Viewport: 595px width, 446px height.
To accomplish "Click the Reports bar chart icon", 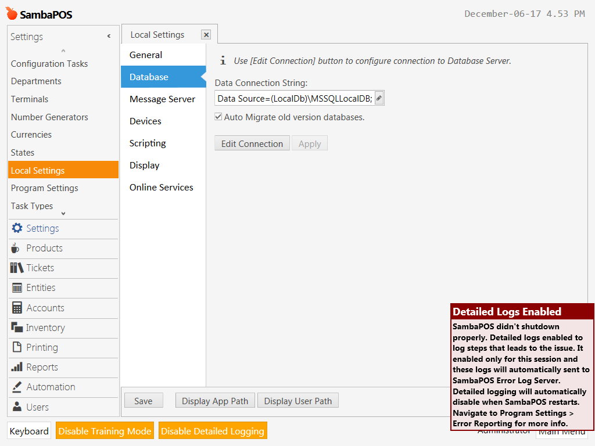I will (17, 367).
